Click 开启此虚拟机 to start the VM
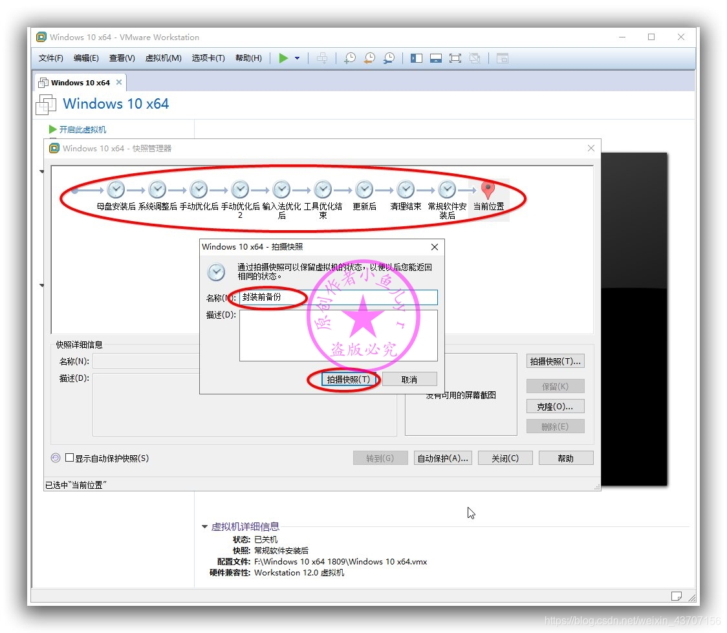Viewport: 727px width, 633px height. (x=82, y=129)
